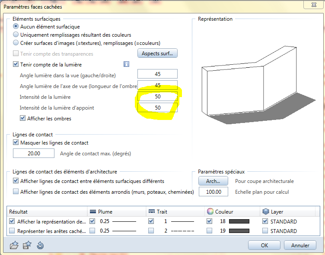Click Echelle plan pour calcul field
This screenshot has width=325, height=255.
pyautogui.click(x=213, y=192)
